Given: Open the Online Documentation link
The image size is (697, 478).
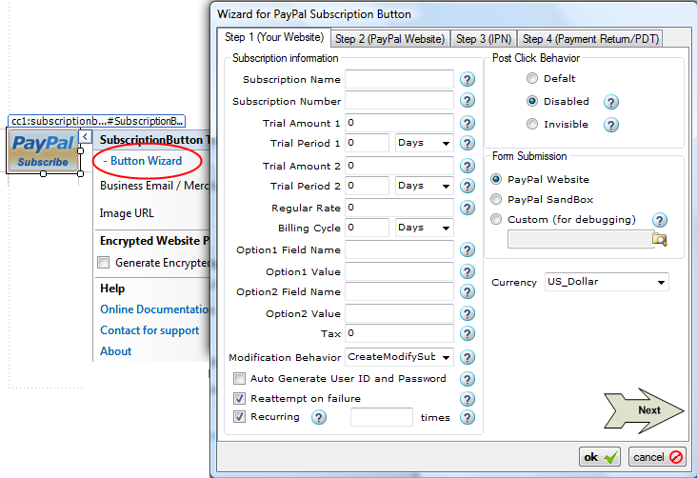Looking at the screenshot, I should 154,309.
